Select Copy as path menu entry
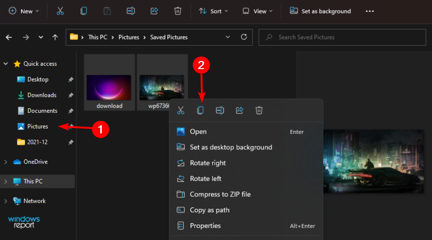 (209, 210)
